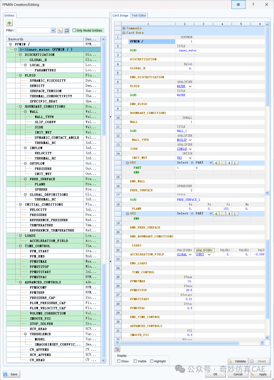The height and width of the screenshot is (380, 274).
Task: Select ACCELERATION_FIELD in keyword tree
Action: click(49, 241)
